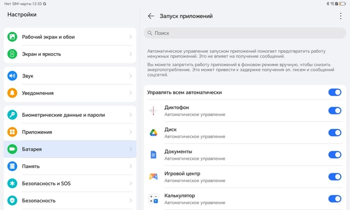Image resolution: width=350 pixels, height=210 pixels.
Task: Toggle the Диск automatic management switch
Action: click(335, 133)
